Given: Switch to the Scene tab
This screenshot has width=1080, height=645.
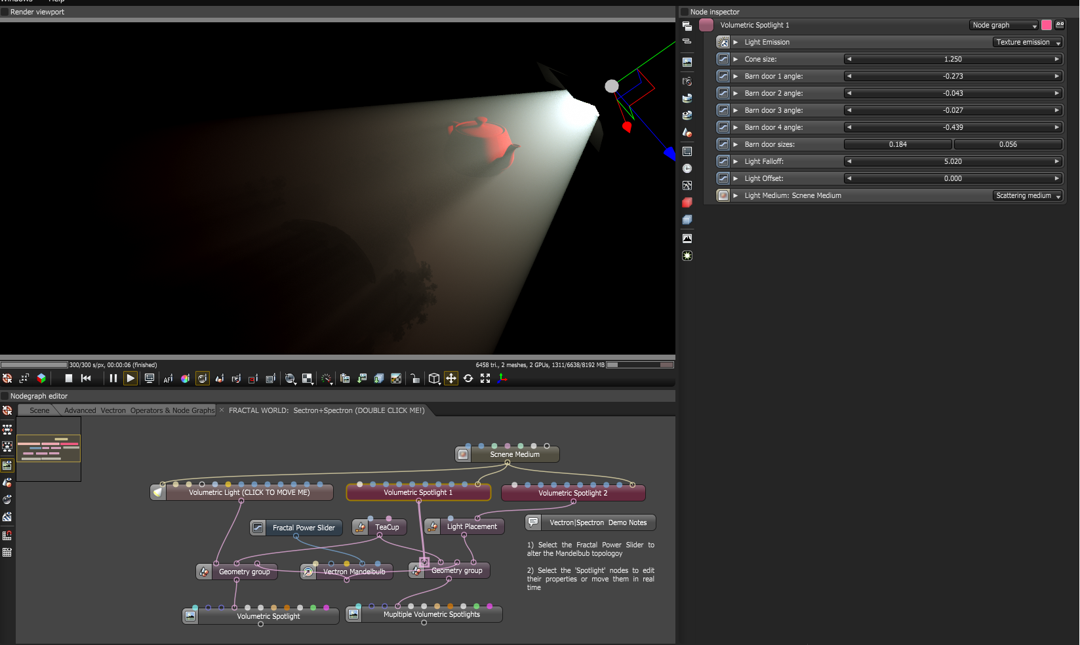Looking at the screenshot, I should pyautogui.click(x=39, y=410).
